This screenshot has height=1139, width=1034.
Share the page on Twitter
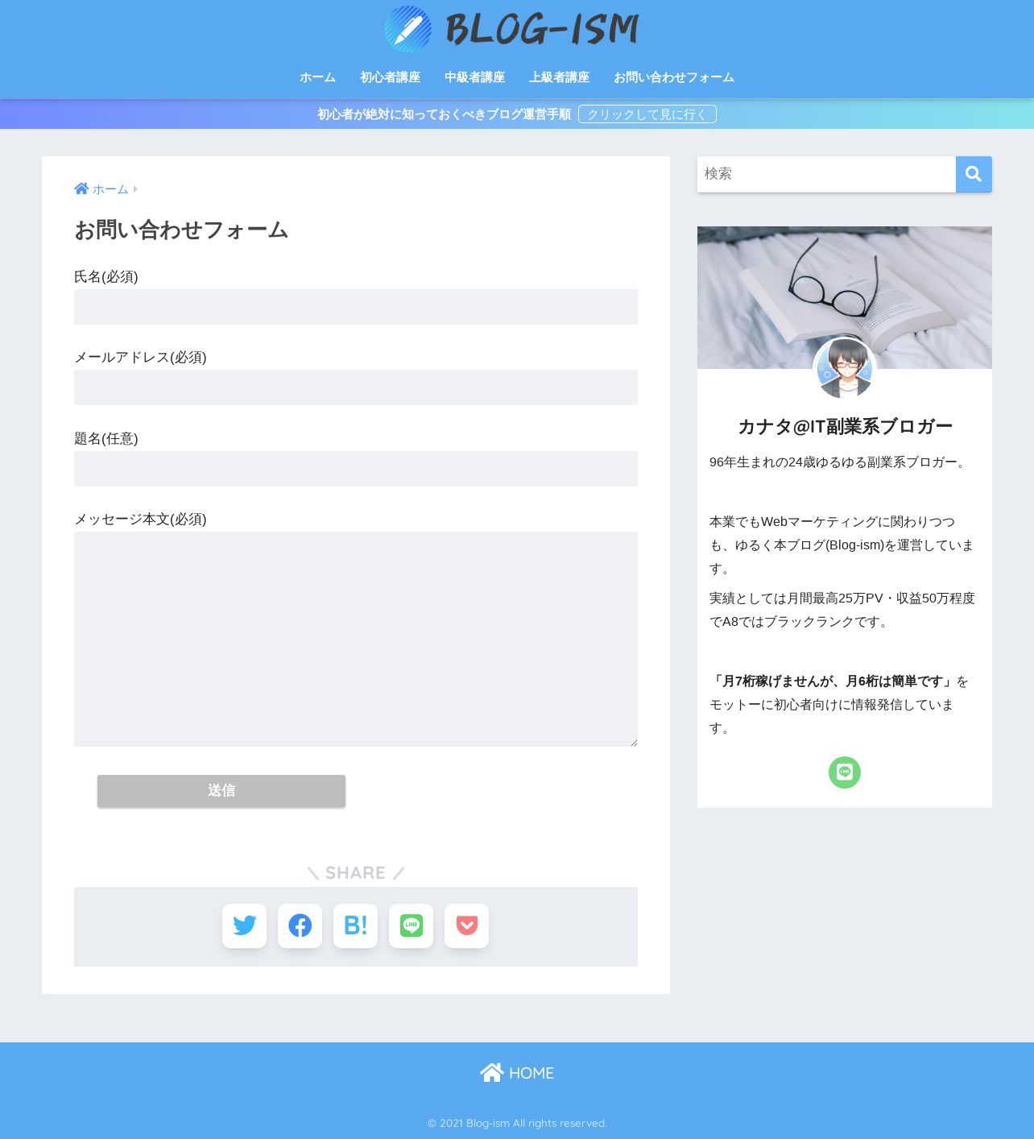pos(244,926)
